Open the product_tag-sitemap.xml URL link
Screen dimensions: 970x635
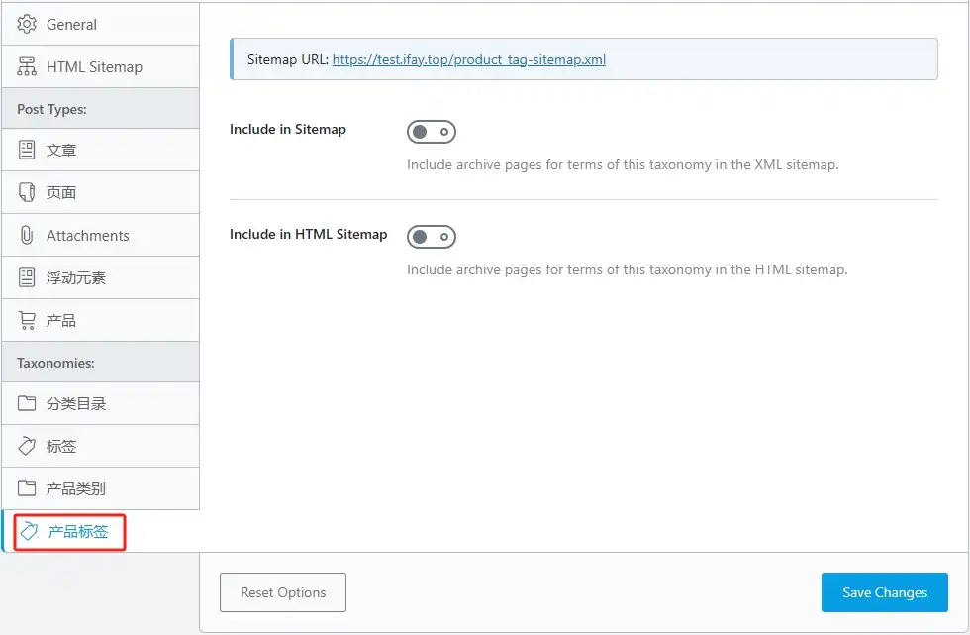pos(469,59)
